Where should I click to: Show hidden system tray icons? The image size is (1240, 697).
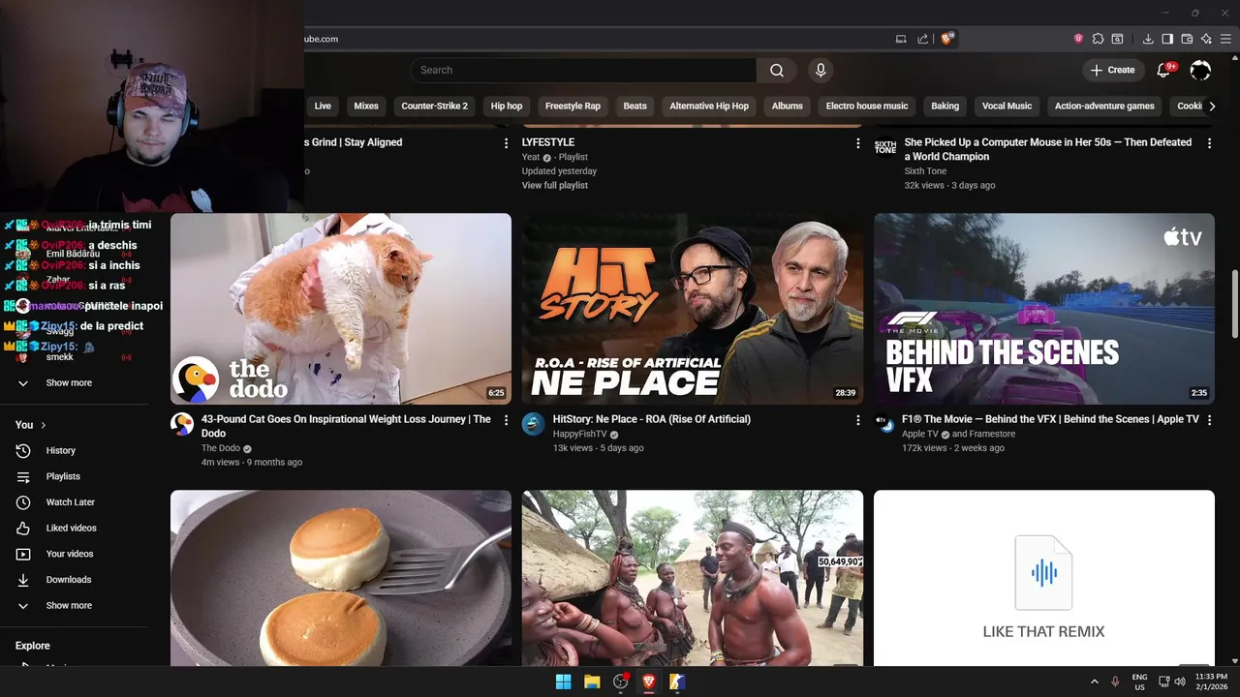1095,682
